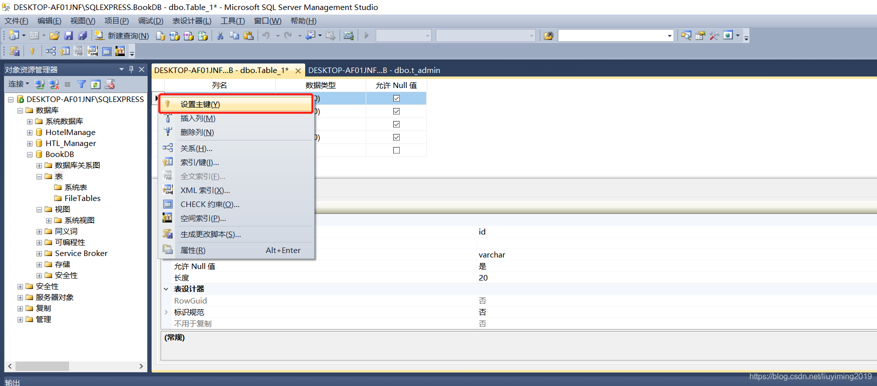This screenshot has width=877, height=386.
Task: Close the dbo.Table_1 tab with its X
Action: [298, 70]
